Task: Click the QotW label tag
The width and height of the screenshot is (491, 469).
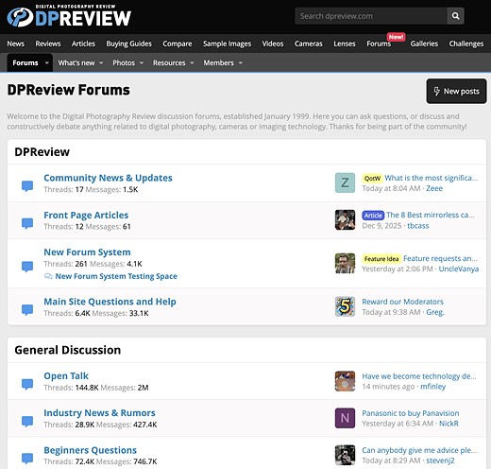Action: click(x=372, y=179)
